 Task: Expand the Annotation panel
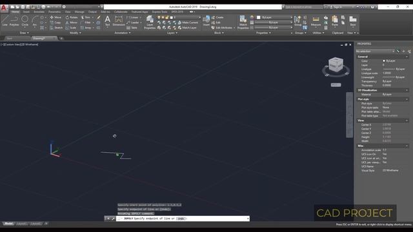click(123, 33)
